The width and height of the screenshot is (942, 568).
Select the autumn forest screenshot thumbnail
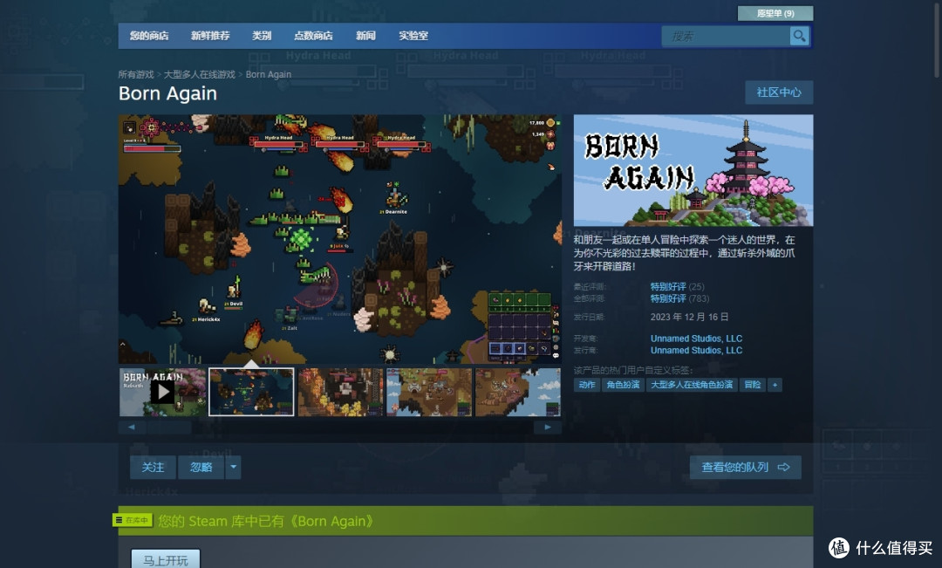click(340, 392)
